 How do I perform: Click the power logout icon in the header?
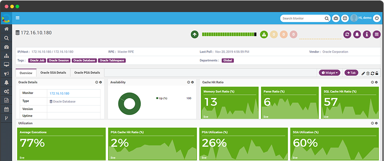click(376, 18)
